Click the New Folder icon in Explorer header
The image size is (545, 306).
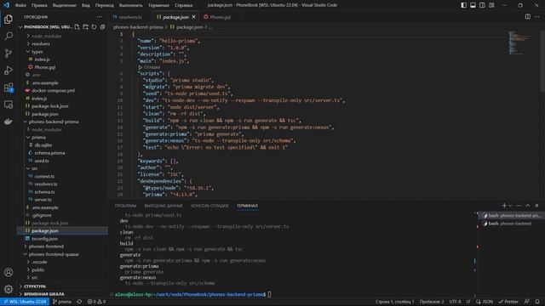coord(85,26)
